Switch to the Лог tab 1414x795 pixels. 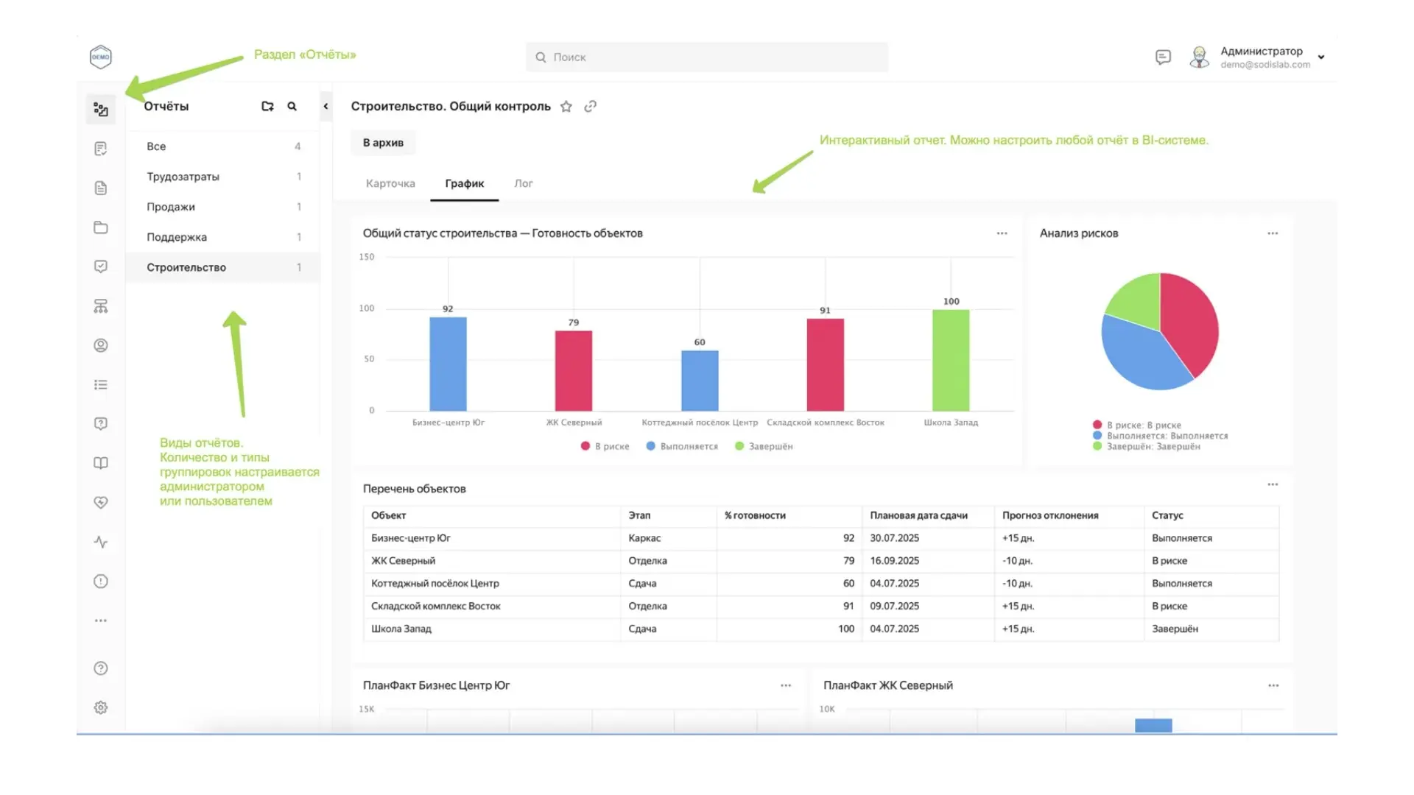pos(523,183)
